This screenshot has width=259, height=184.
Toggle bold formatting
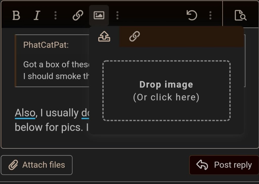[x=16, y=16]
